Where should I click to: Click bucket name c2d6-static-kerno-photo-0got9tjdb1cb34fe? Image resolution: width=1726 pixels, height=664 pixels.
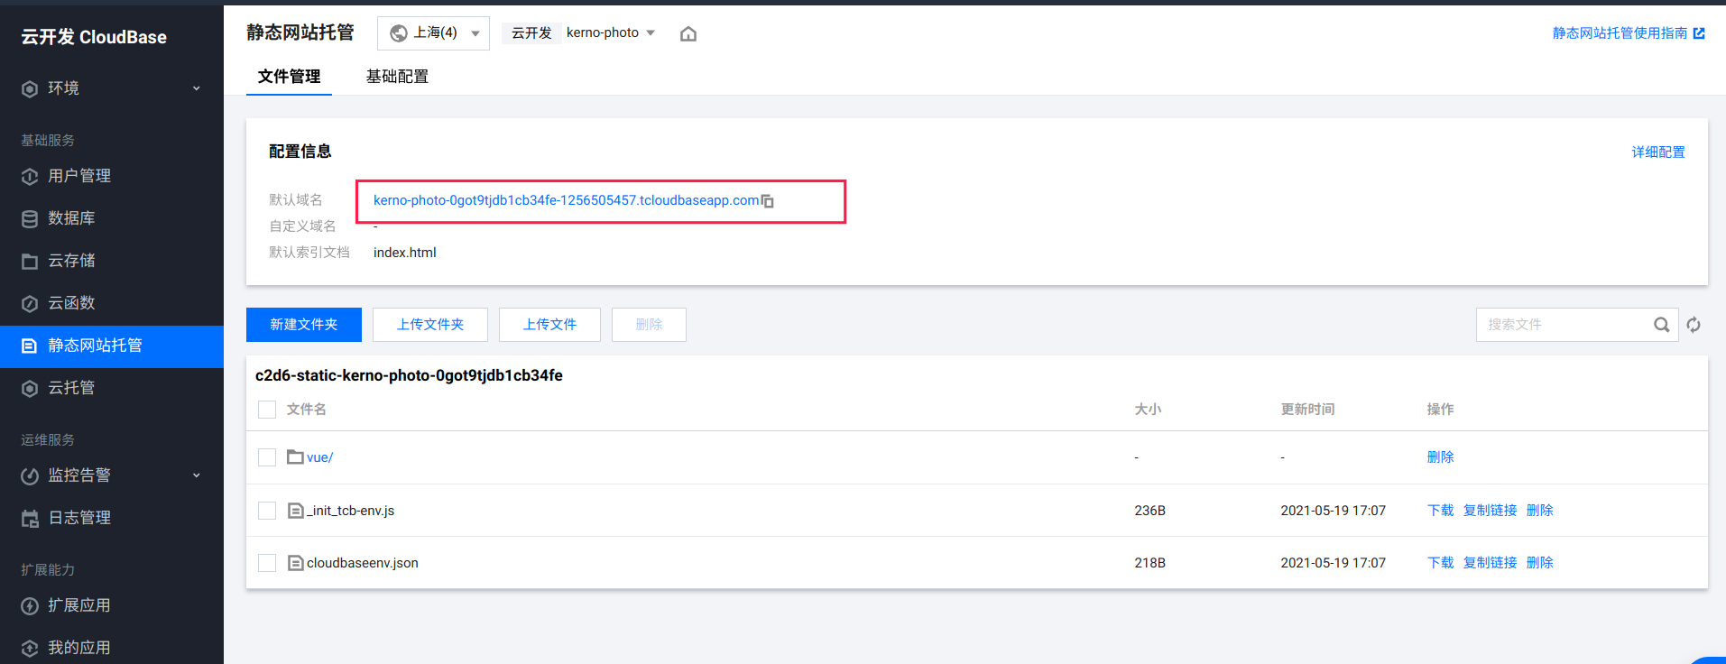(409, 375)
